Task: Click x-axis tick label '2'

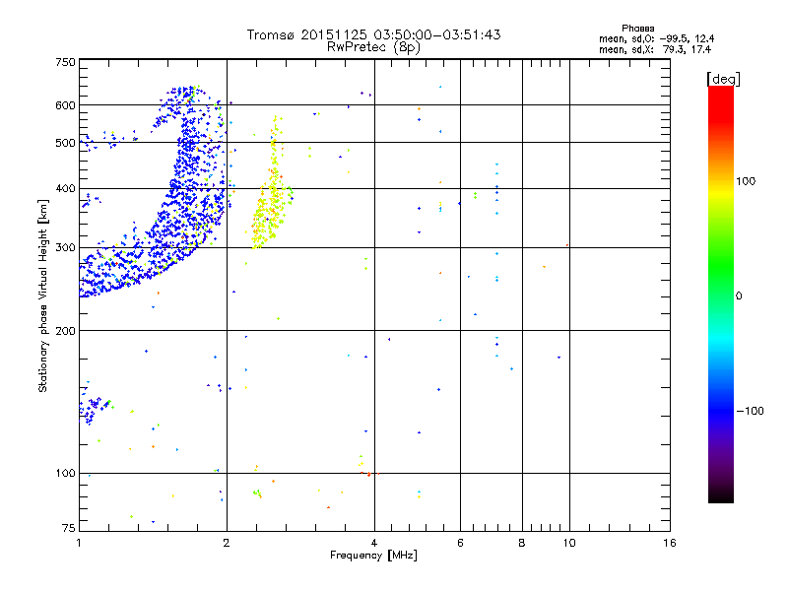Action: [227, 543]
